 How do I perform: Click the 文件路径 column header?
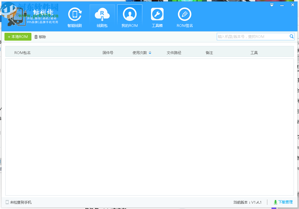coord(174,53)
